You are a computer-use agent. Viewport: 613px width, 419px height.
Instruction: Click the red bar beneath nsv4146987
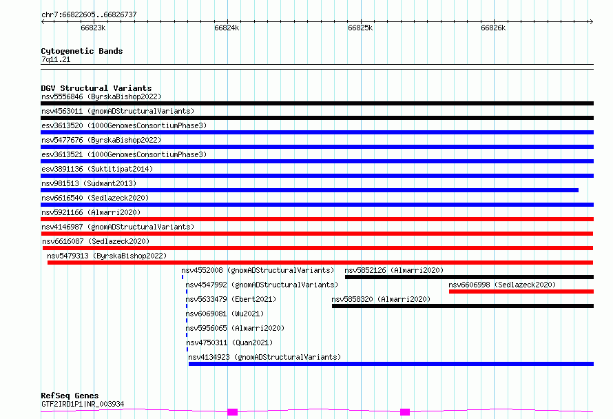(x=317, y=234)
